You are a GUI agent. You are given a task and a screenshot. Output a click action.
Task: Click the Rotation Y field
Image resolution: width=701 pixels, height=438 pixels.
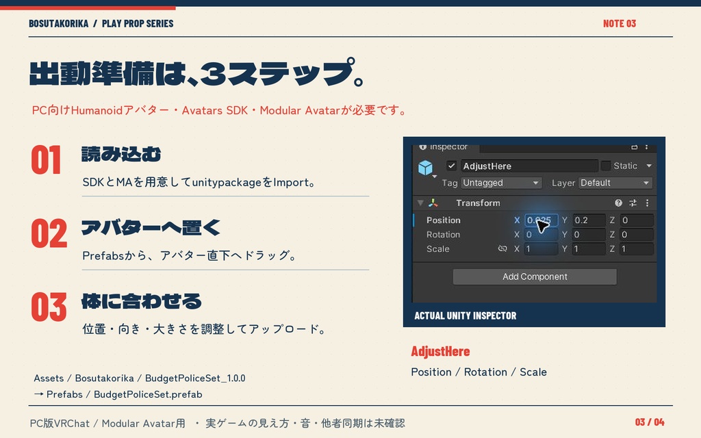pos(589,235)
